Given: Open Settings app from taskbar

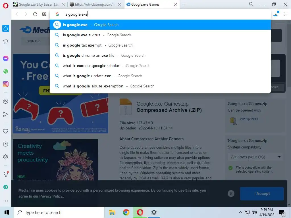Looking at the screenshot, I should pos(154,212).
